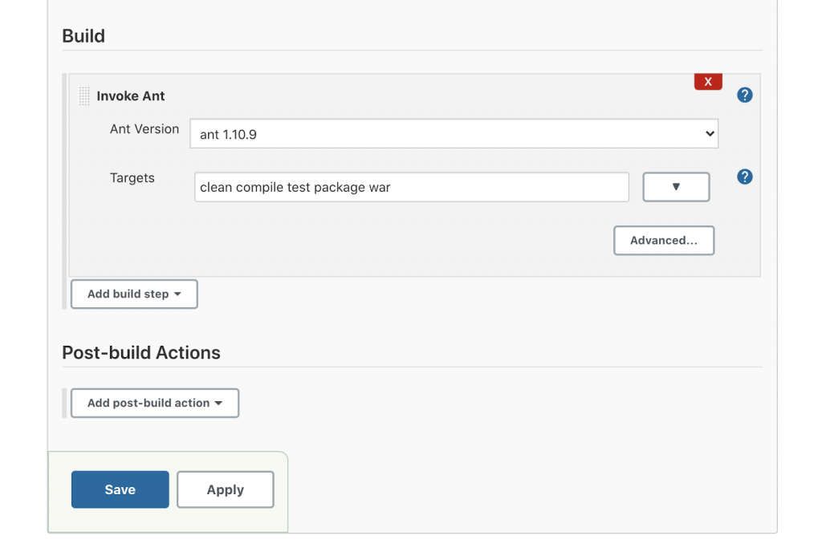The width and height of the screenshot is (822, 560).
Task: Focus the Targets input field
Action: (411, 187)
